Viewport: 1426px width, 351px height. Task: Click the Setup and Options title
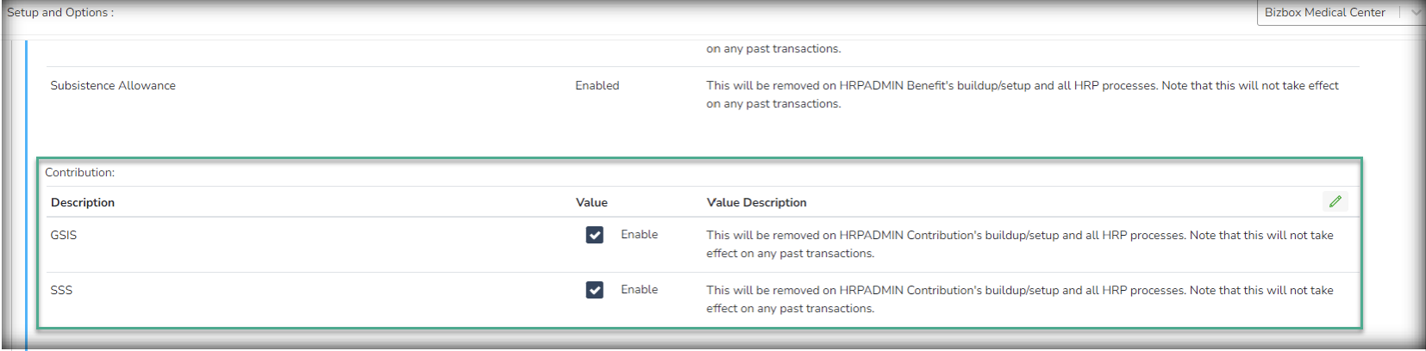(60, 13)
